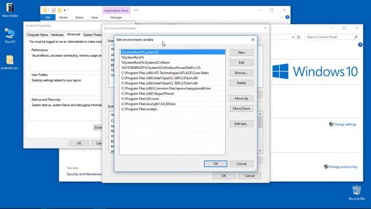The width and height of the screenshot is (371, 209).
Task: Click search magnifier in Control Panel
Action: [x=355, y=37]
